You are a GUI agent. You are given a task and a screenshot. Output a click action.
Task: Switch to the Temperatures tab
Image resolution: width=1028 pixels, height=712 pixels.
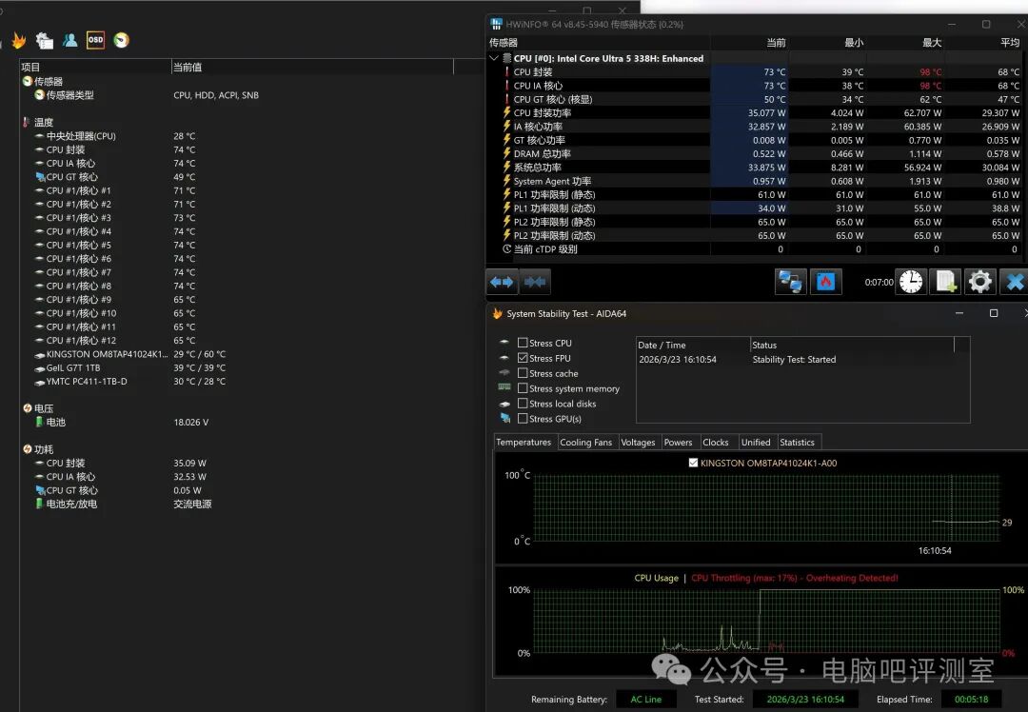(x=524, y=442)
